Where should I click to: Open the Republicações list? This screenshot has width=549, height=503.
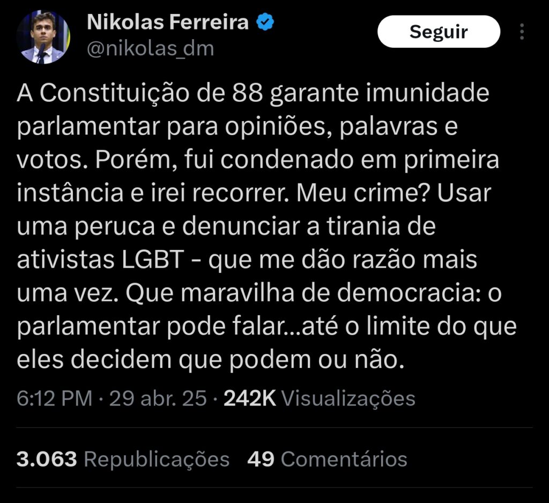pos(157,459)
